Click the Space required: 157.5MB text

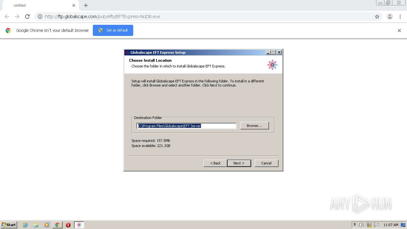pyautogui.click(x=151, y=141)
